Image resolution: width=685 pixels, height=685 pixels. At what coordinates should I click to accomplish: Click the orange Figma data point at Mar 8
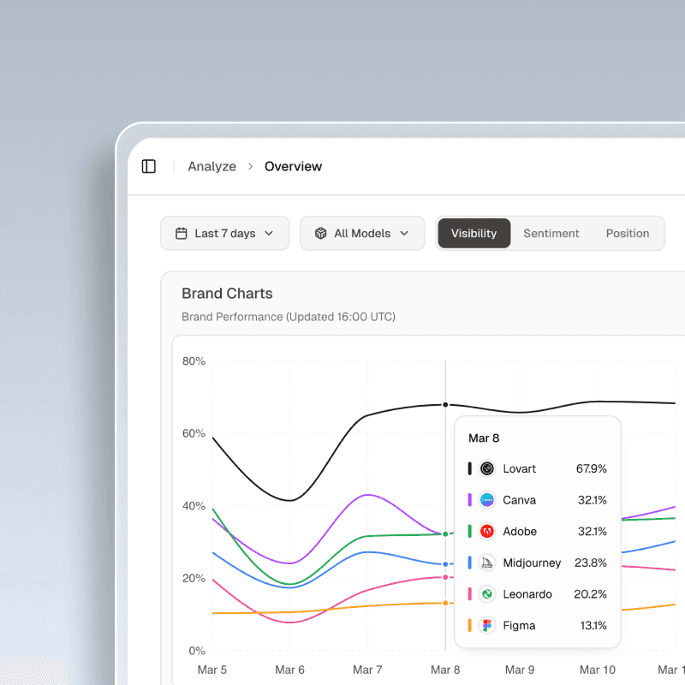click(445, 604)
